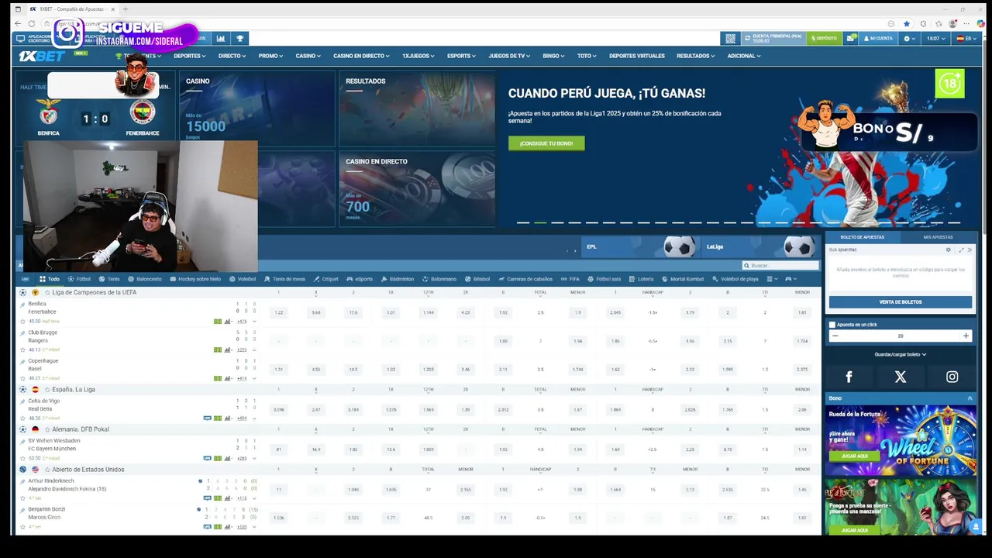Open DEPORTES VIRTUALES link
The height and width of the screenshot is (558, 992).
click(x=637, y=56)
